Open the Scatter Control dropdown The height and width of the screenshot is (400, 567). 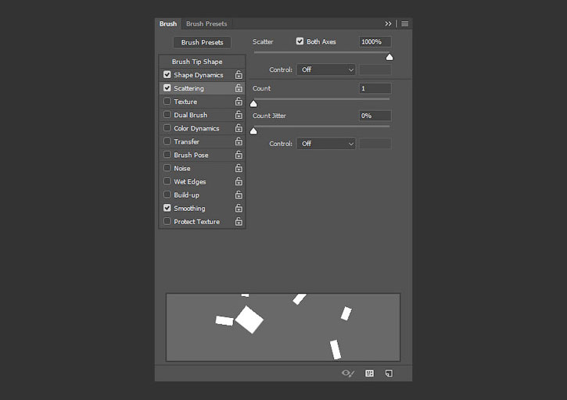point(326,70)
